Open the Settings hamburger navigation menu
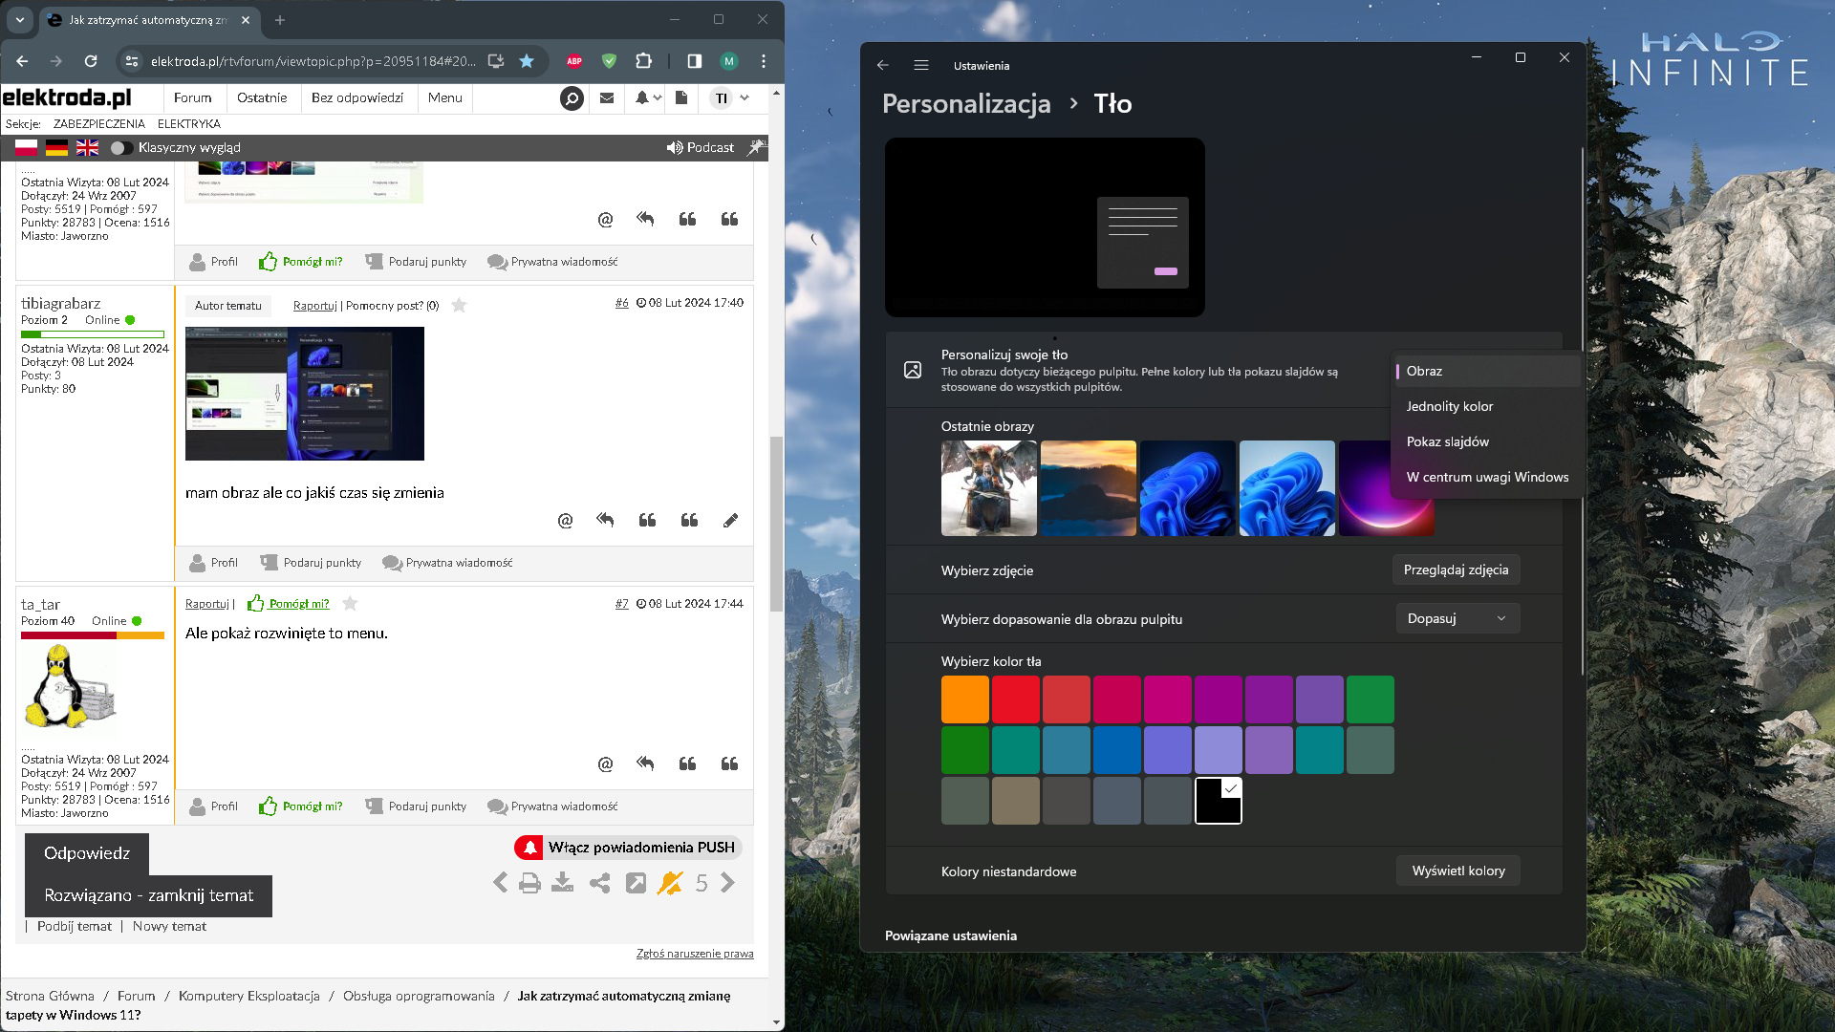The image size is (1835, 1032). click(921, 65)
